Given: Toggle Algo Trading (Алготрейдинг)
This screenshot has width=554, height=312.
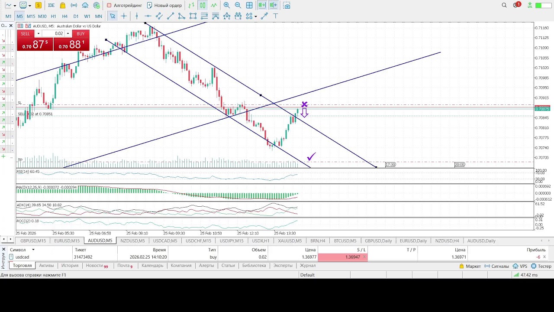Looking at the screenshot, I should point(124,5).
